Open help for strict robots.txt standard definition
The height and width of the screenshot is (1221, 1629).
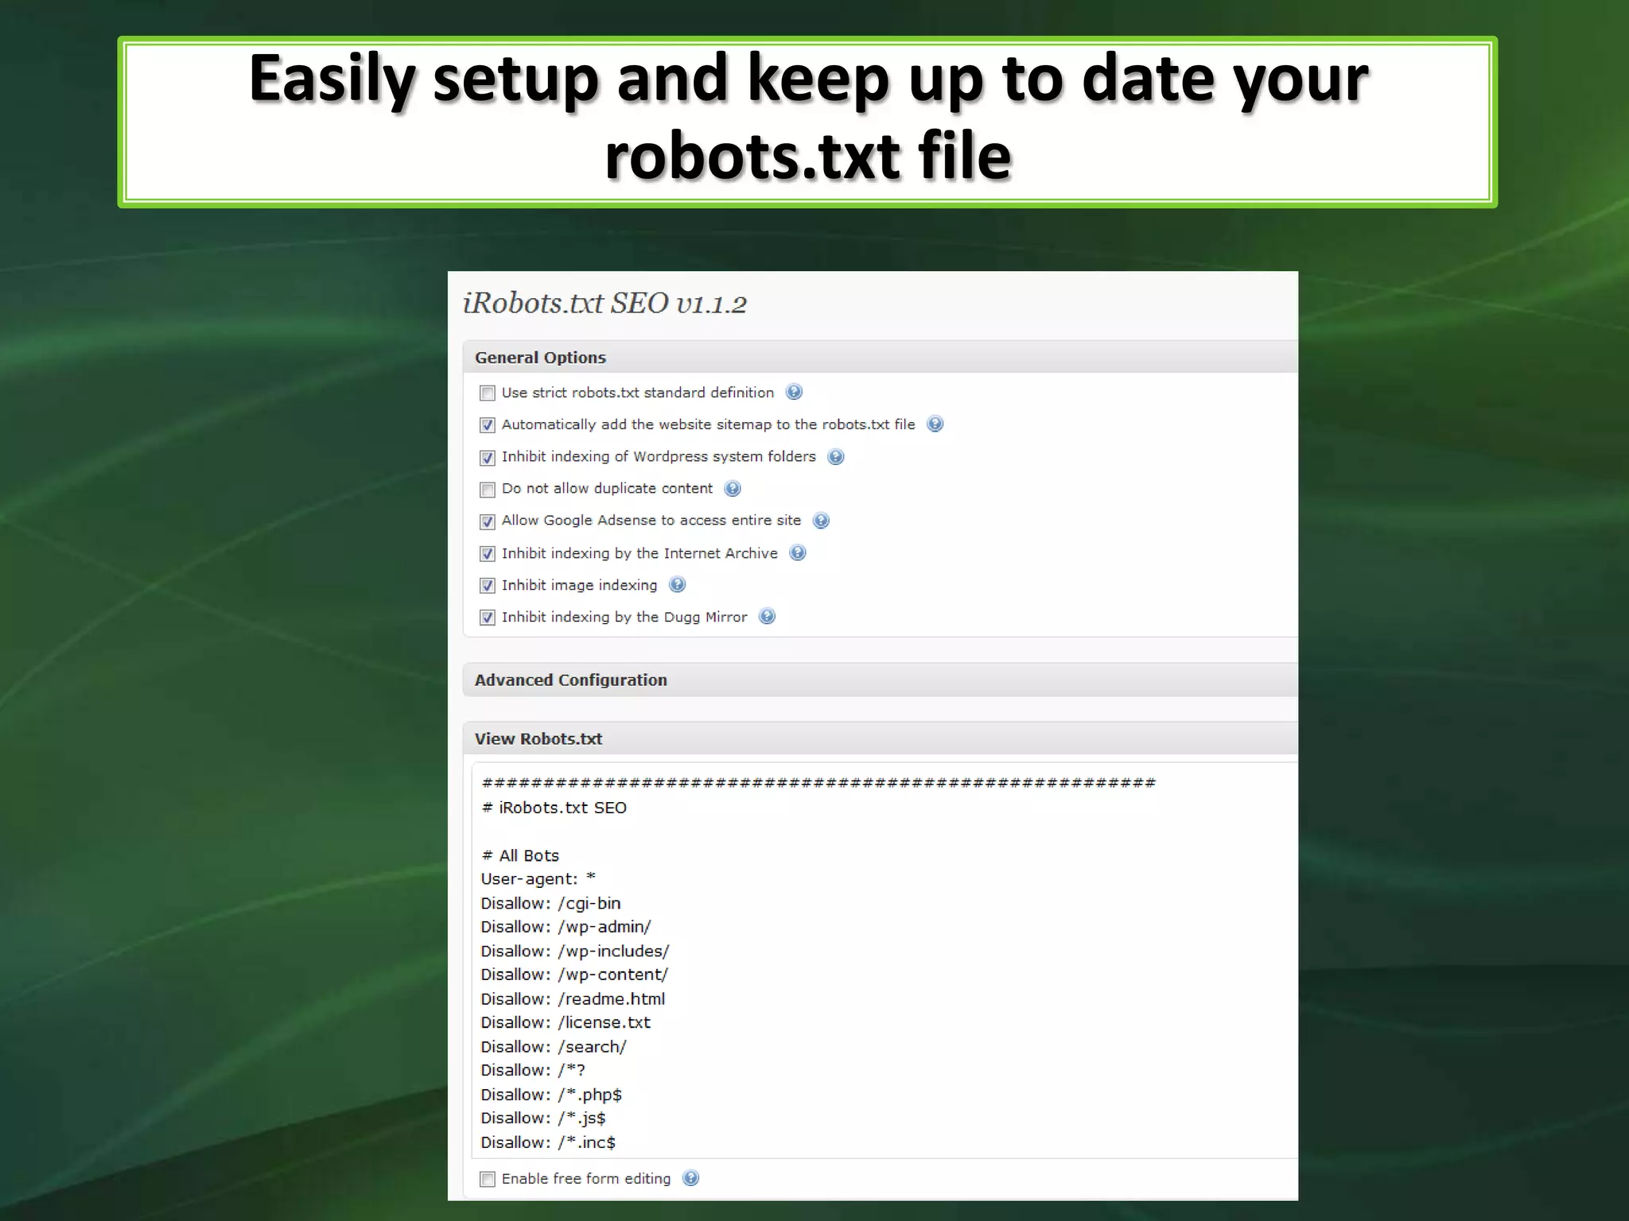(794, 392)
